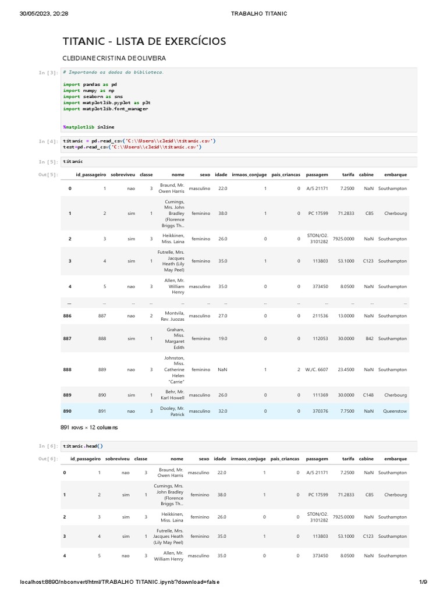Click 'irmaos_conjuge' header in Out[5] table
This screenshot has height=596, width=447.
coord(249,175)
